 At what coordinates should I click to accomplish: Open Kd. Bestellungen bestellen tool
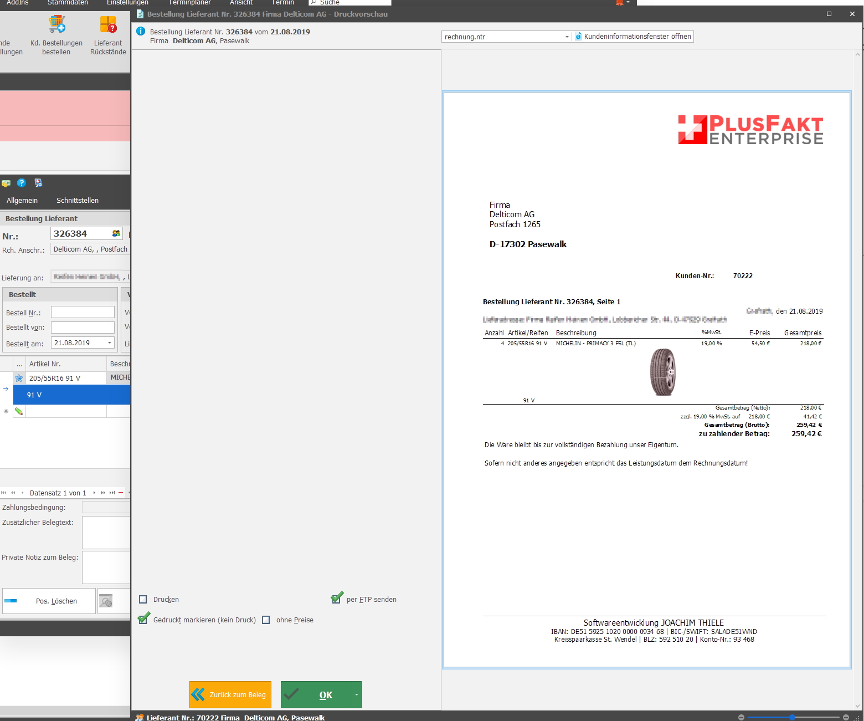[56, 35]
